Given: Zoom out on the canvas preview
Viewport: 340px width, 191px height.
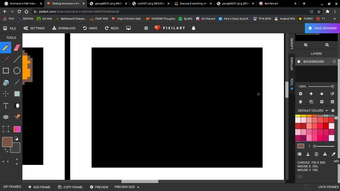Looking at the screenshot, I should (x=327, y=45).
